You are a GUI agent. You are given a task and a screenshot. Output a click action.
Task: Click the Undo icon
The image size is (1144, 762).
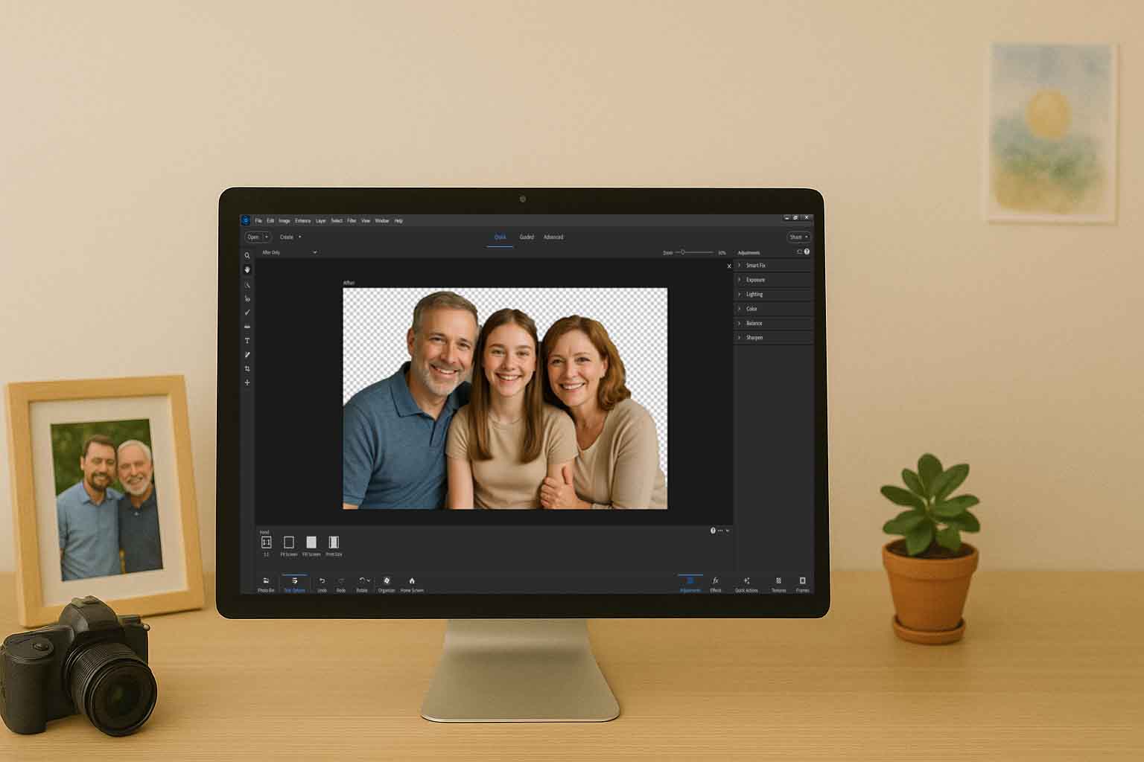[x=322, y=582]
